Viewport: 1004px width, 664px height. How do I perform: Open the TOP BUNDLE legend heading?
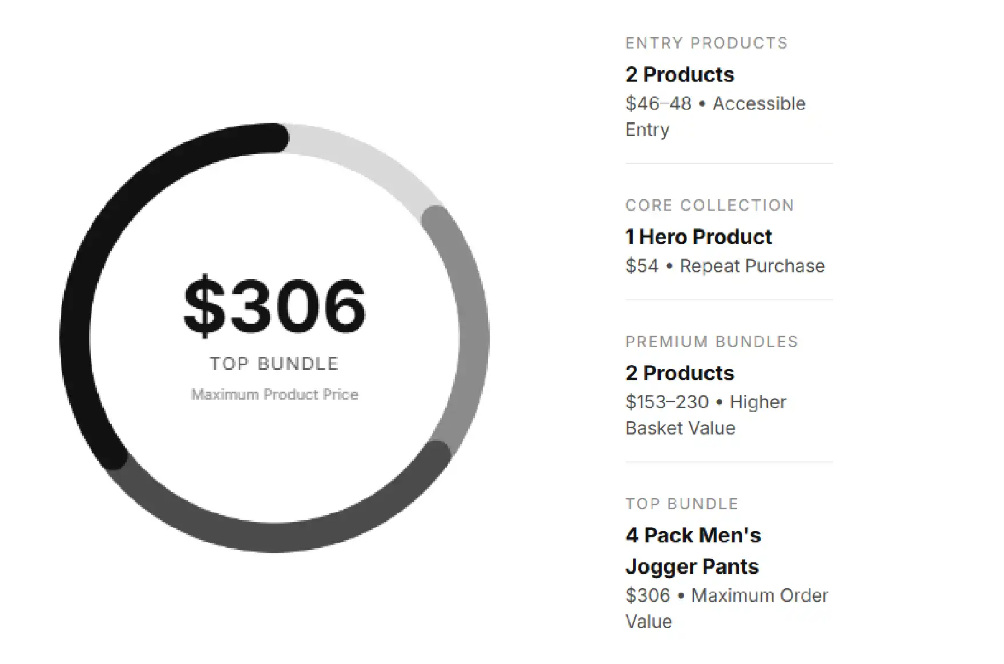tap(682, 504)
